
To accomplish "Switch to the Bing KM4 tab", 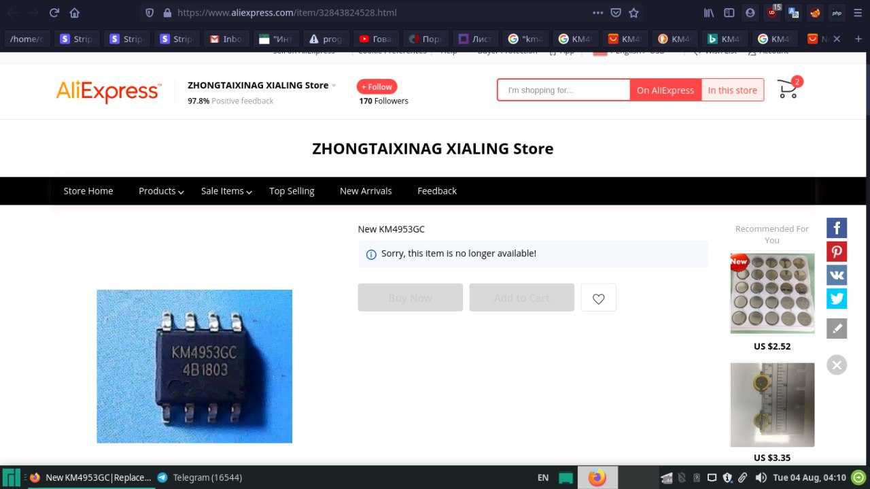I will (x=724, y=39).
